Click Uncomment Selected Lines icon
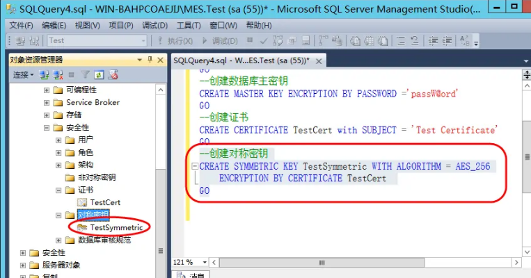 click(x=415, y=41)
